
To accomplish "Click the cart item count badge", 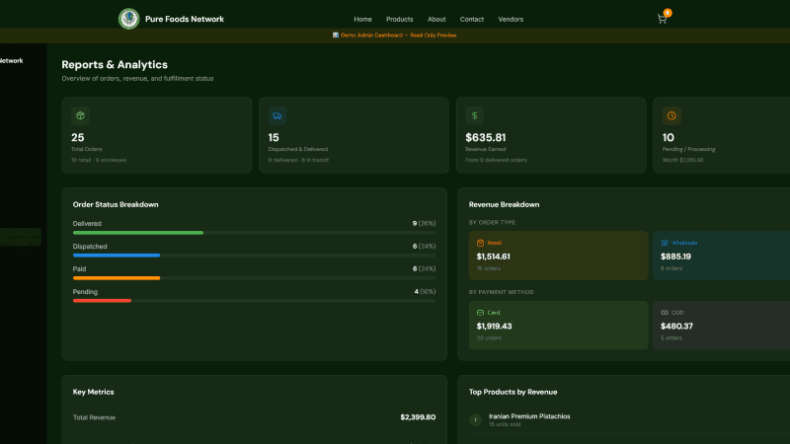I will 668,13.
